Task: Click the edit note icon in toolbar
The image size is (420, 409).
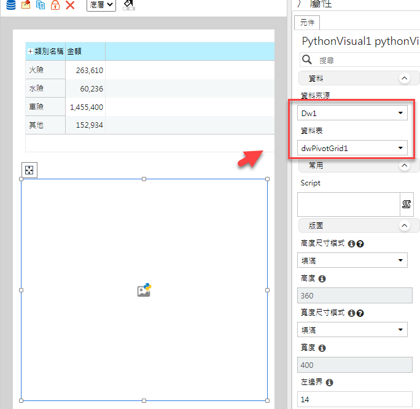Action: click(26, 4)
